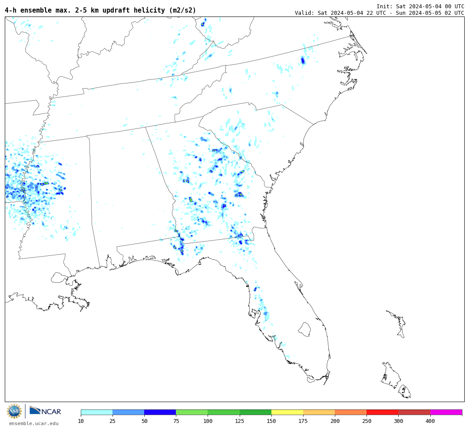
Task: Click the colorbar label 150
Action: click(271, 421)
